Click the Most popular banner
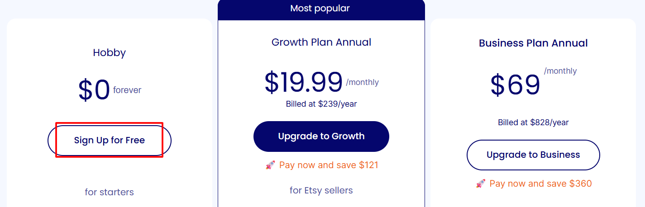Image resolution: width=645 pixels, height=207 pixels. click(x=321, y=9)
